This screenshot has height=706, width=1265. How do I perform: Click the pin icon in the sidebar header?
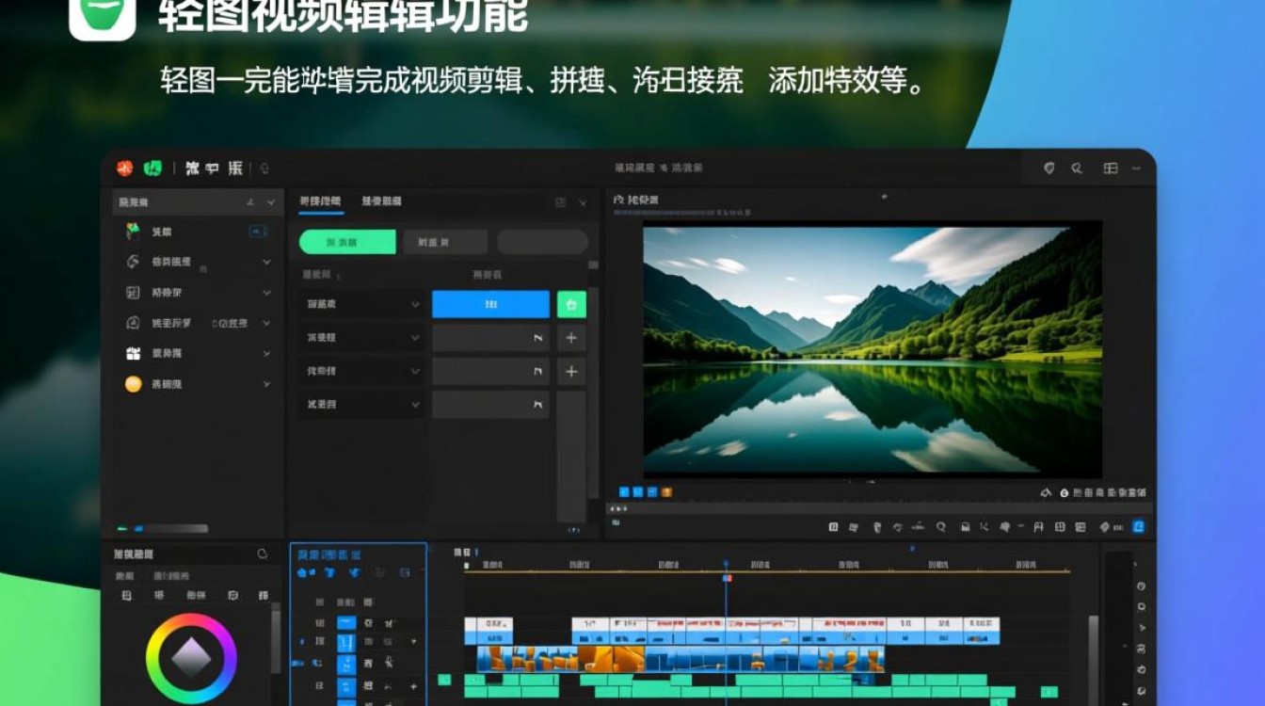pyautogui.click(x=250, y=202)
